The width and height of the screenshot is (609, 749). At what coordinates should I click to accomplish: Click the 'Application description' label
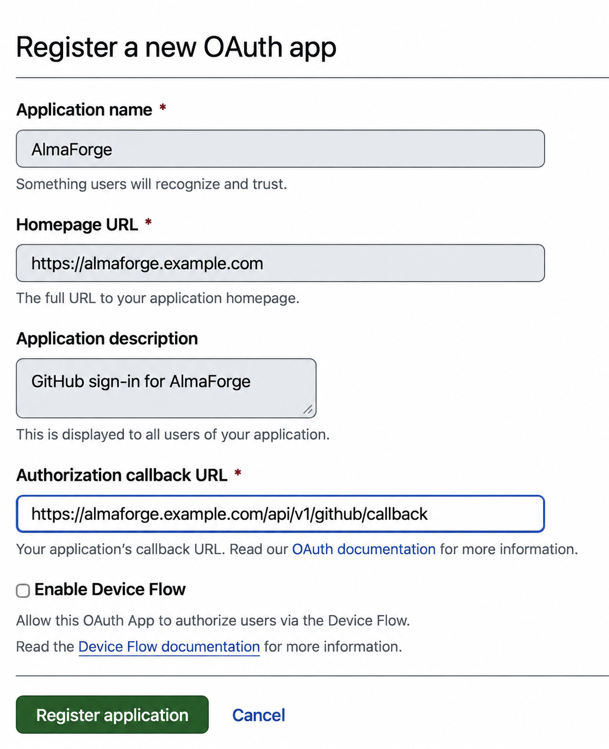[x=107, y=339]
